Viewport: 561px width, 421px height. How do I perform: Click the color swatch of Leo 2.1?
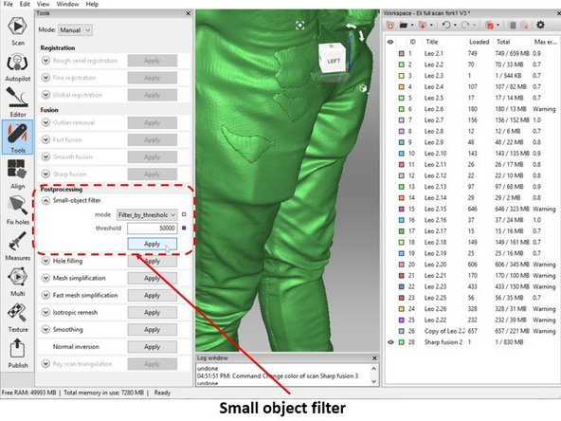pos(402,54)
